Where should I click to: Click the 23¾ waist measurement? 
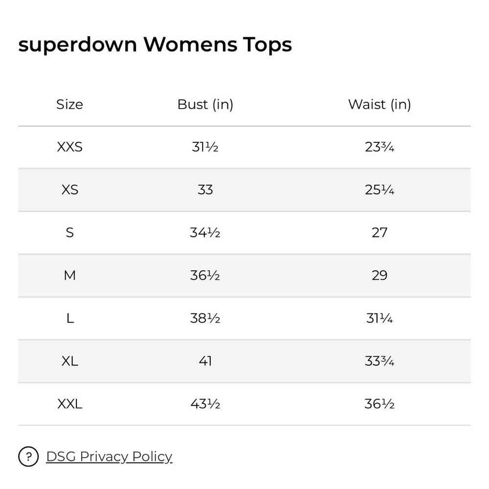point(379,147)
